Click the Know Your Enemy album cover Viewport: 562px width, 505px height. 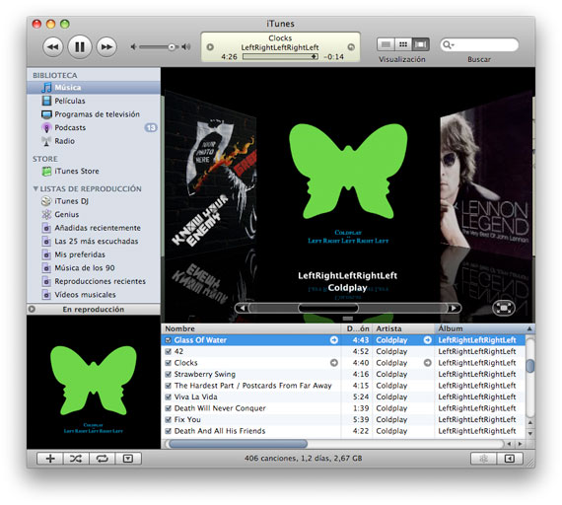coord(211,174)
